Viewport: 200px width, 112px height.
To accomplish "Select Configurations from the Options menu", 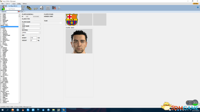I will point(13,6).
